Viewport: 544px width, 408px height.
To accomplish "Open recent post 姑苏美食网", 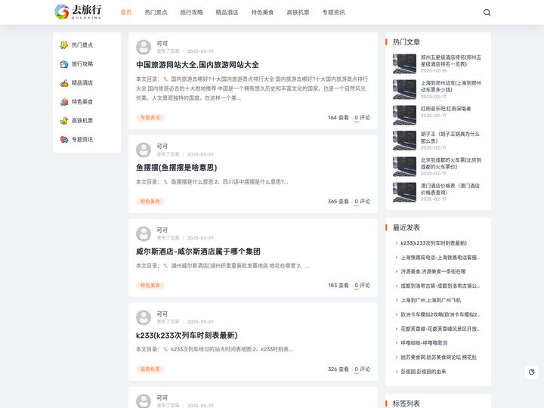I will click(439, 357).
